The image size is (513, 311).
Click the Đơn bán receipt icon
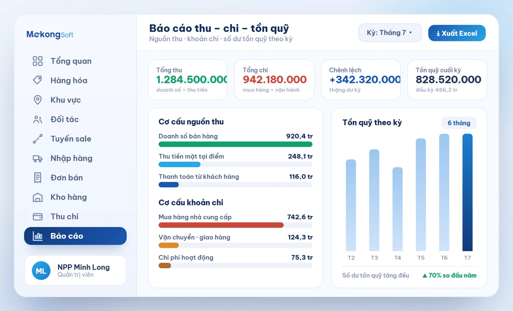coord(38,178)
